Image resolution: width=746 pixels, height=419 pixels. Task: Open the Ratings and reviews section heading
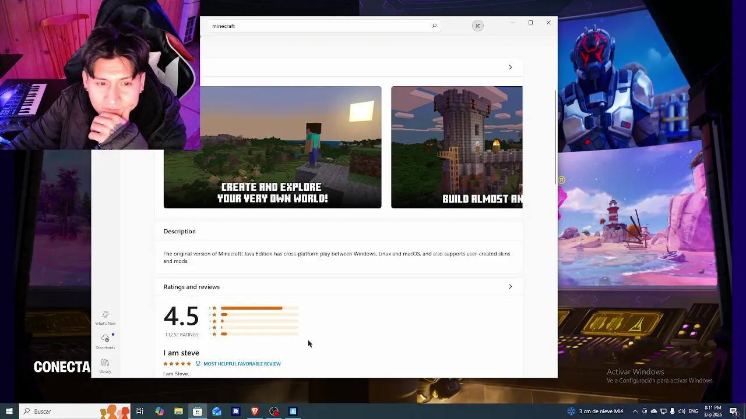click(x=192, y=287)
